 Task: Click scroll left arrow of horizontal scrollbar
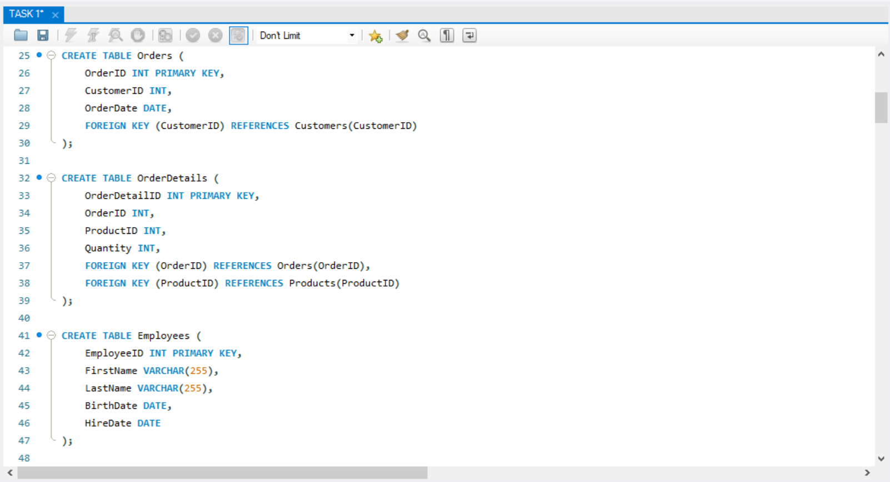point(10,473)
